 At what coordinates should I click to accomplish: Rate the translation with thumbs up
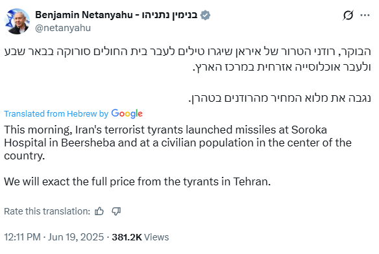click(99, 211)
